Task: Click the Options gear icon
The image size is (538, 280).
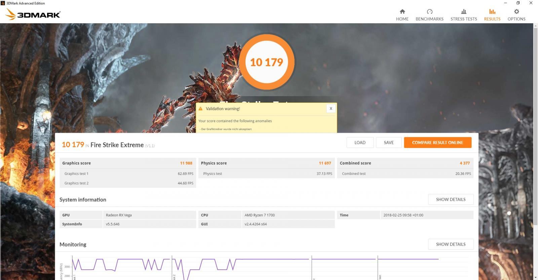Action: [516, 11]
